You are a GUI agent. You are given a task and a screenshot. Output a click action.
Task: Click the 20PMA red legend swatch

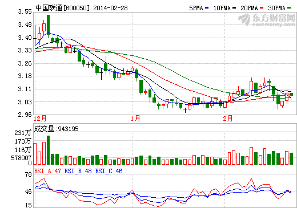[x=262, y=8]
